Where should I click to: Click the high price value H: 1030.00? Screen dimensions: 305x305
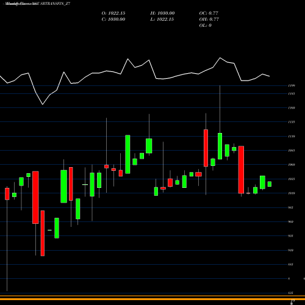[x=162, y=13]
